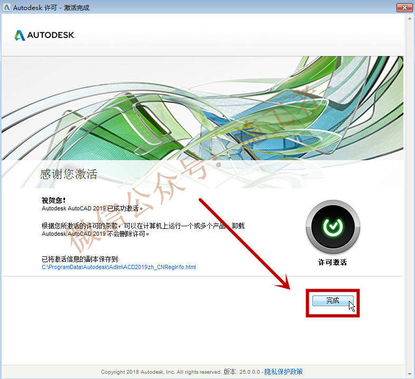Viewport: 415px width, 379px height.
Task: Click the 'Copyright 2018 Autodesk, Inc.' footer text
Action: [138, 372]
